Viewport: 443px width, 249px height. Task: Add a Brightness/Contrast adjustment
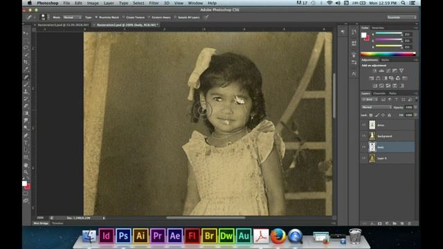[x=374, y=71]
